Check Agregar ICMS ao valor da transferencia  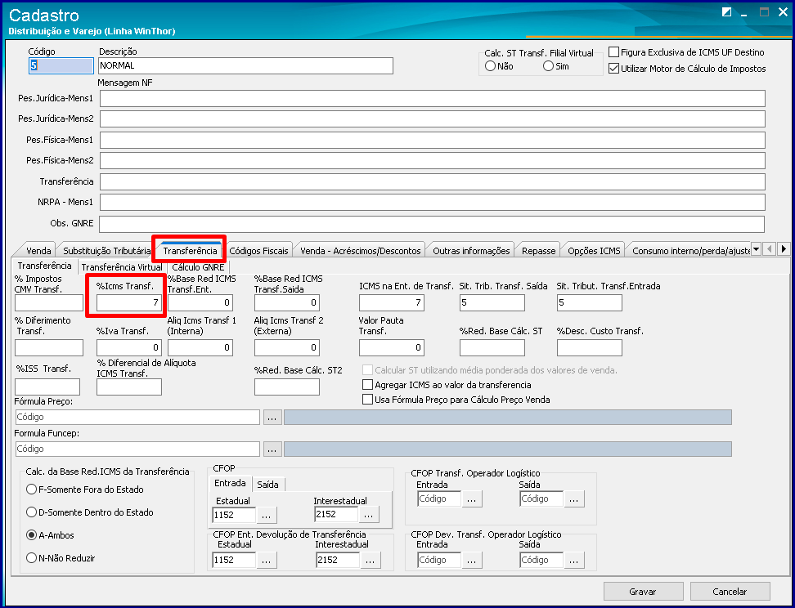tap(367, 385)
